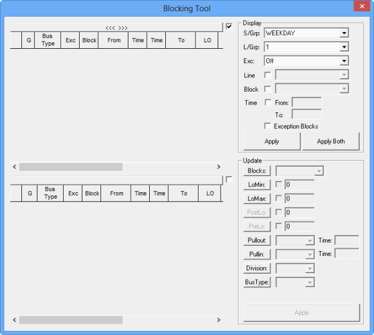Screen dimensions: 374x335
Task: Open the Blocks dropdown in Update
Action: click(x=319, y=171)
